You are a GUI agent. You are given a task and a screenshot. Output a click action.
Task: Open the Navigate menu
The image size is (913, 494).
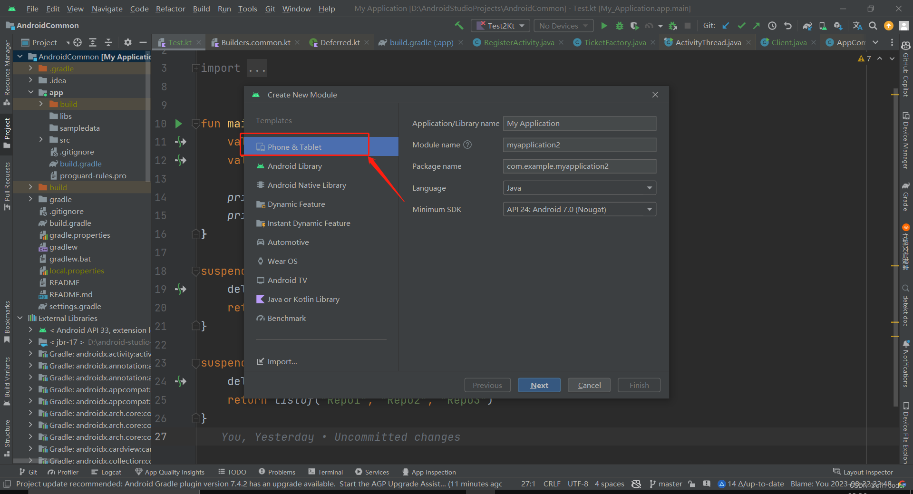[107, 9]
